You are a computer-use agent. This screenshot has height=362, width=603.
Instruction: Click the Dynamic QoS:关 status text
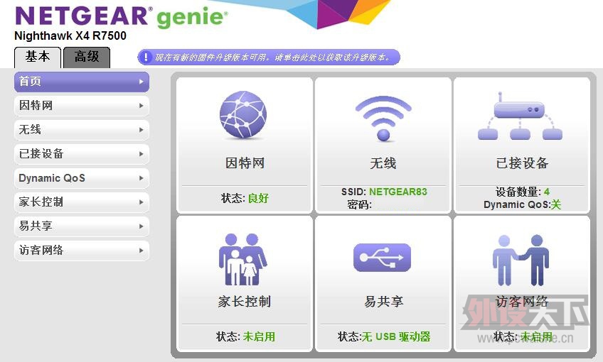522,204
